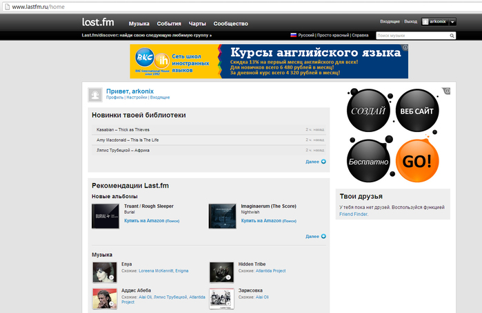Click the Russian flag language icon

[x=294, y=35]
